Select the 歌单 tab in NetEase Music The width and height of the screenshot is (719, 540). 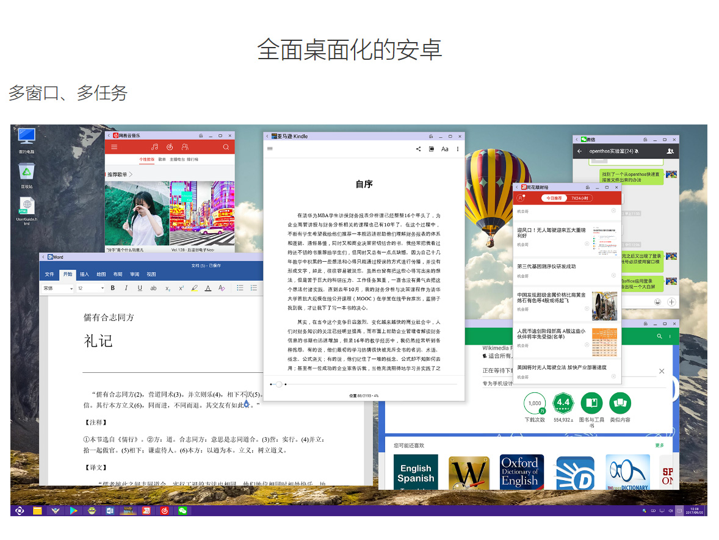(162, 159)
